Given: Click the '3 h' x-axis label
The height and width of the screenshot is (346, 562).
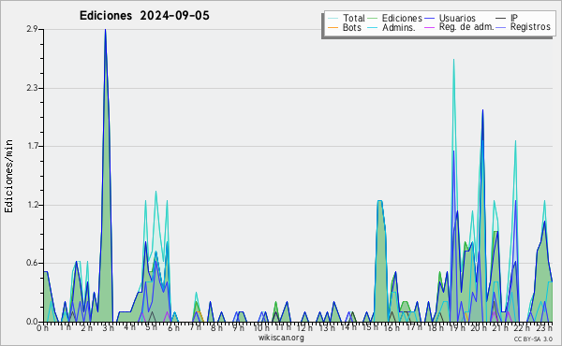Looking at the screenshot, I should pos(108,328).
